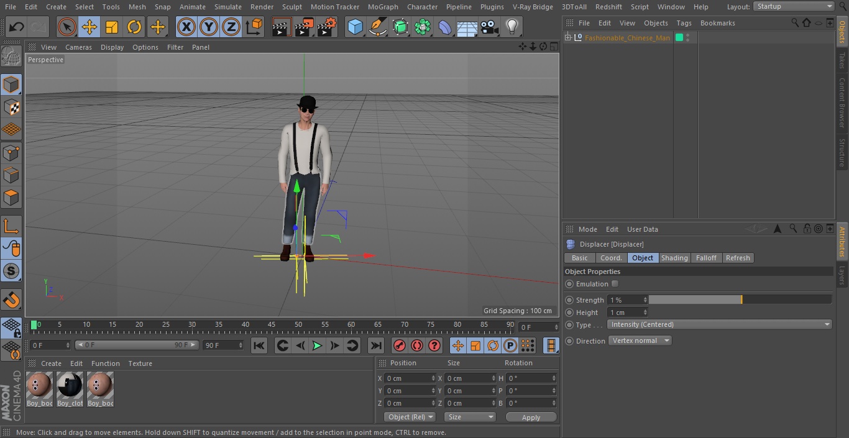The height and width of the screenshot is (438, 849).
Task: Toggle Z axis lock
Action: tap(231, 27)
